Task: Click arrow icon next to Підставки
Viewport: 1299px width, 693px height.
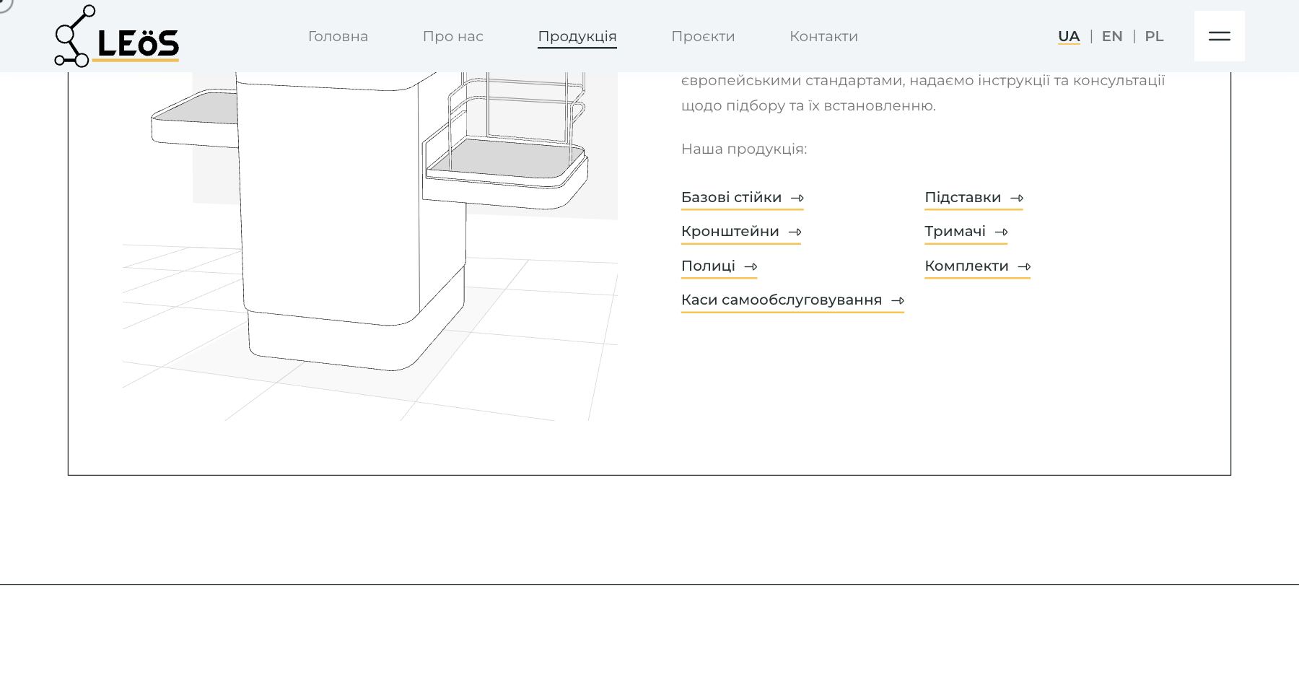Action: [x=1017, y=198]
